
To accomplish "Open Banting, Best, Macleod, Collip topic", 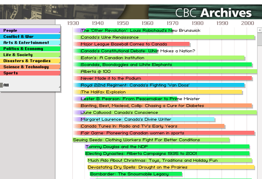I will click(x=163, y=105).
